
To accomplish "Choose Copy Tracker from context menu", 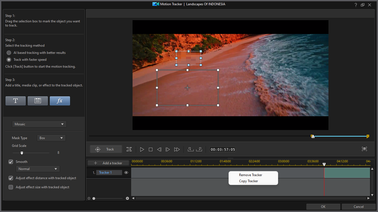I will click(248, 181).
